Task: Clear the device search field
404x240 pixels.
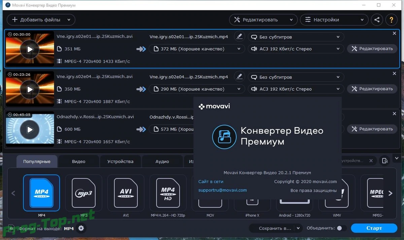Action: coord(371,161)
